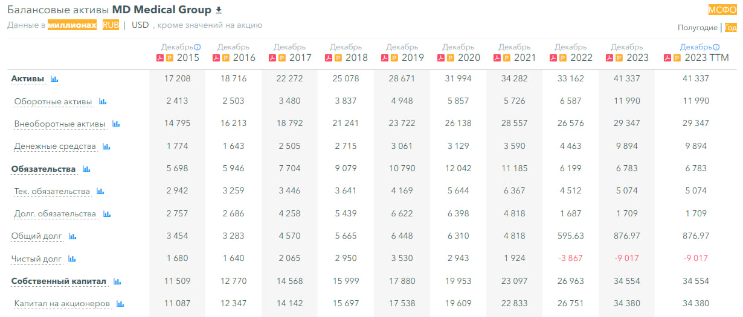Open the миллионах units selector
The height and width of the screenshot is (317, 743).
coord(72,25)
